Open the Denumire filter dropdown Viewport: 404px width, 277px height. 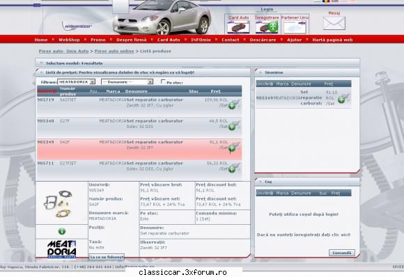pos(127,82)
